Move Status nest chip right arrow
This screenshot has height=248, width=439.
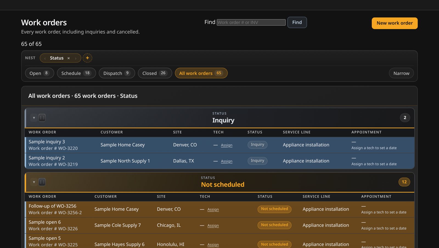(x=76, y=58)
